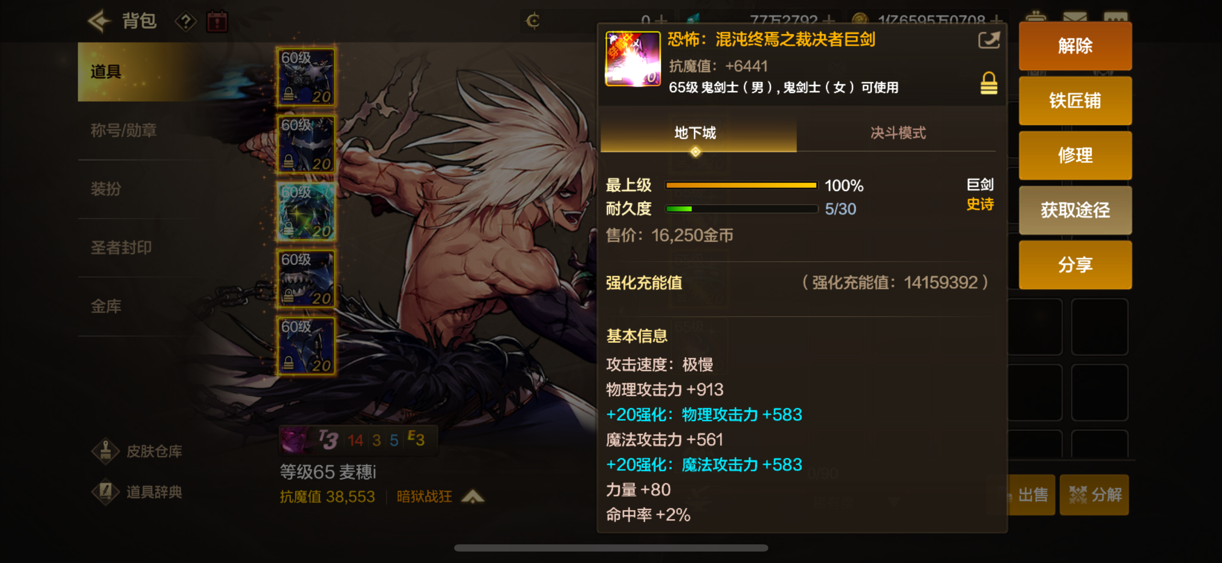Open the 道具辞典 item dictionary icon
Viewport: 1222px width, 563px height.
(105, 492)
